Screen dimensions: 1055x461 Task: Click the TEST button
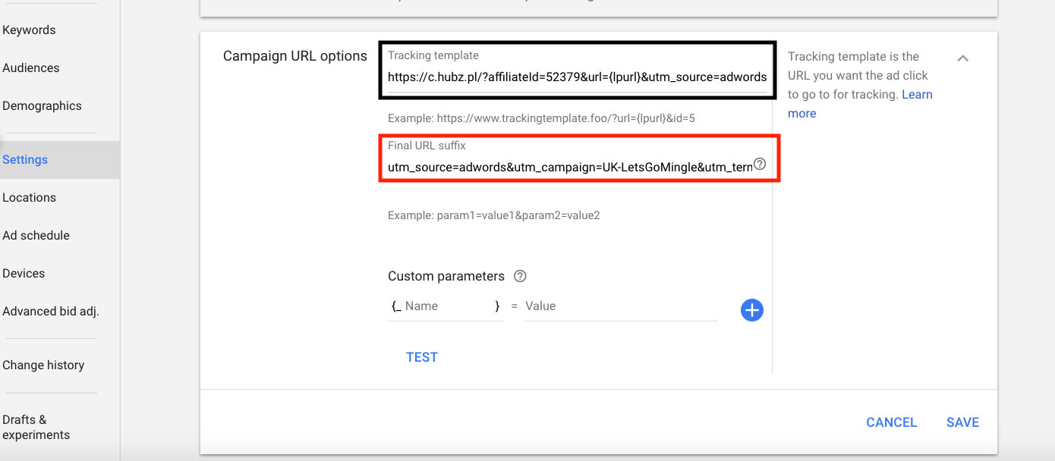422,357
